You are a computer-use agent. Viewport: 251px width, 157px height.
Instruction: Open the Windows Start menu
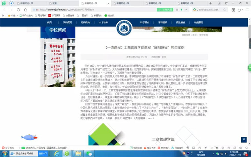tap(5, 153)
